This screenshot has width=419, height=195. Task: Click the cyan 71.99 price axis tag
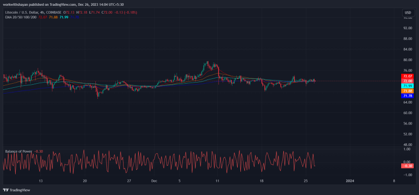point(407,86)
